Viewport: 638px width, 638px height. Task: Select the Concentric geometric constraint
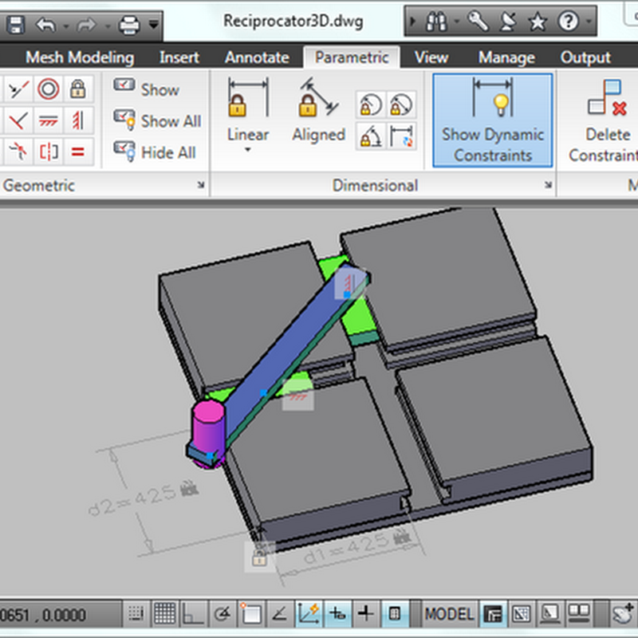(47, 89)
